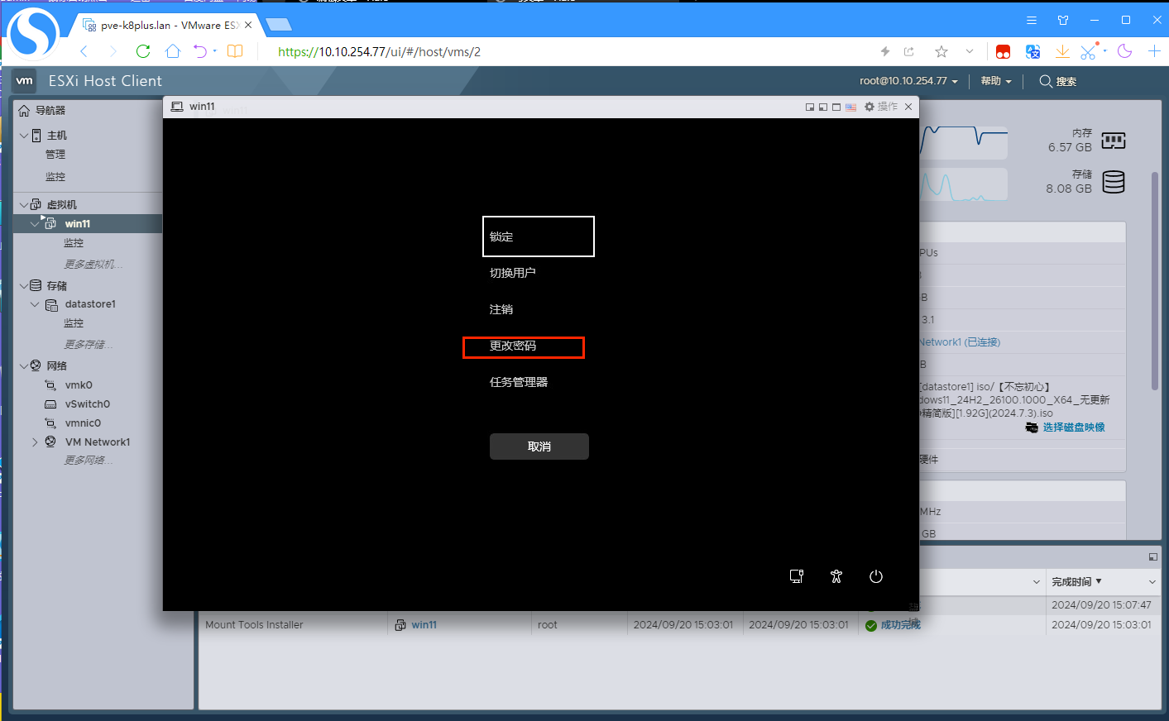
Task: Open 管理 under 主机
Action: pos(55,155)
